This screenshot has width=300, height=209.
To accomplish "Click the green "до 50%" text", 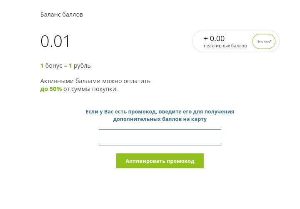I will click(51, 89).
